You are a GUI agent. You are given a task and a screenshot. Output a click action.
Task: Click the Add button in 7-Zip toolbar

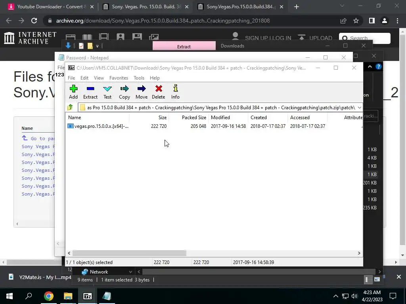[x=73, y=92]
